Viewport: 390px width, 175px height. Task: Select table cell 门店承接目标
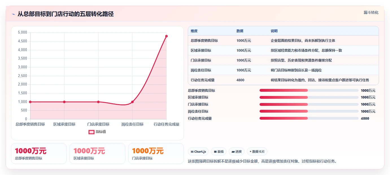pyautogui.click(x=201, y=60)
